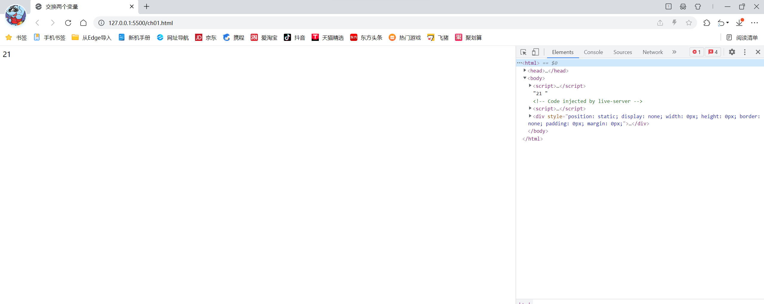Show more DevTools tabs
The width and height of the screenshot is (764, 304).
coord(674,52)
